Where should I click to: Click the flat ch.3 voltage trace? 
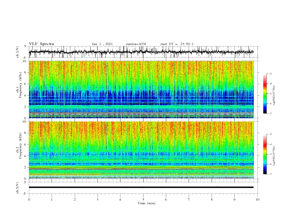click(x=141, y=187)
